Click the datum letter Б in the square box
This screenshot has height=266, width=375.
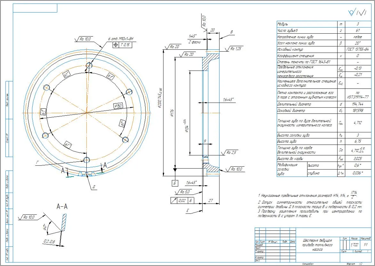pos(175,184)
